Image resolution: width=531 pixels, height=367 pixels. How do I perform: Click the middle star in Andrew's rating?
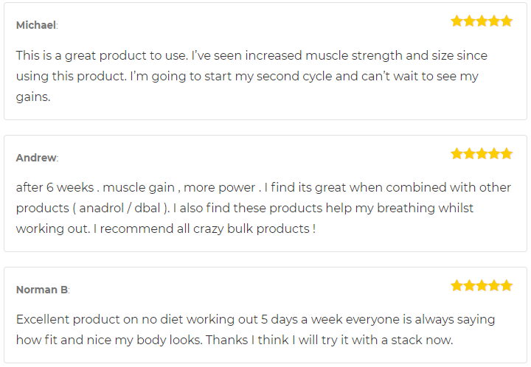coord(482,153)
